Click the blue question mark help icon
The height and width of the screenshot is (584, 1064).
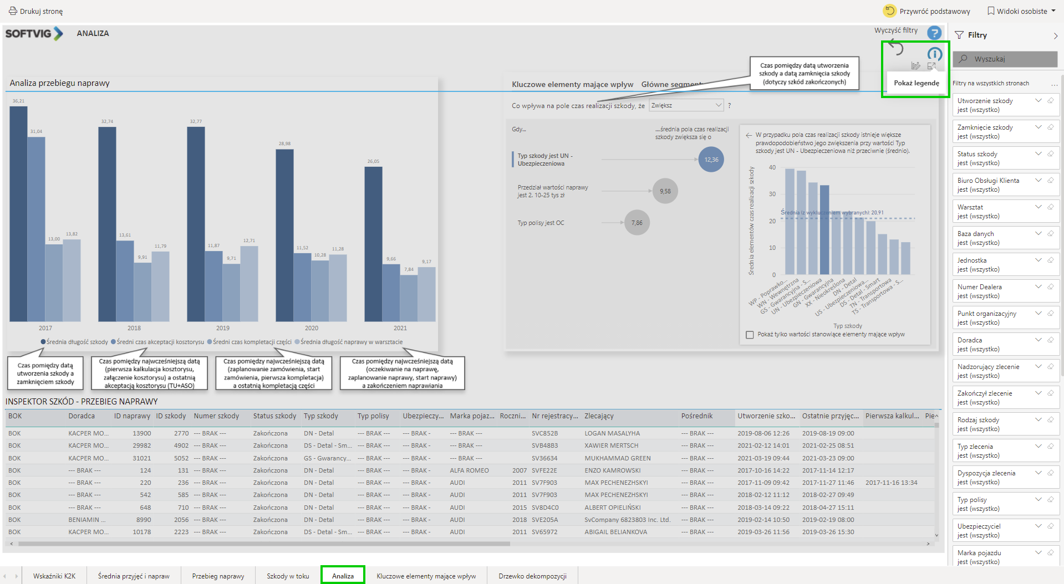pos(934,33)
